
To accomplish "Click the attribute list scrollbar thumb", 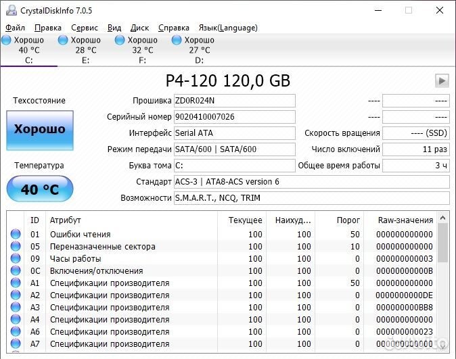I will coord(443,243).
